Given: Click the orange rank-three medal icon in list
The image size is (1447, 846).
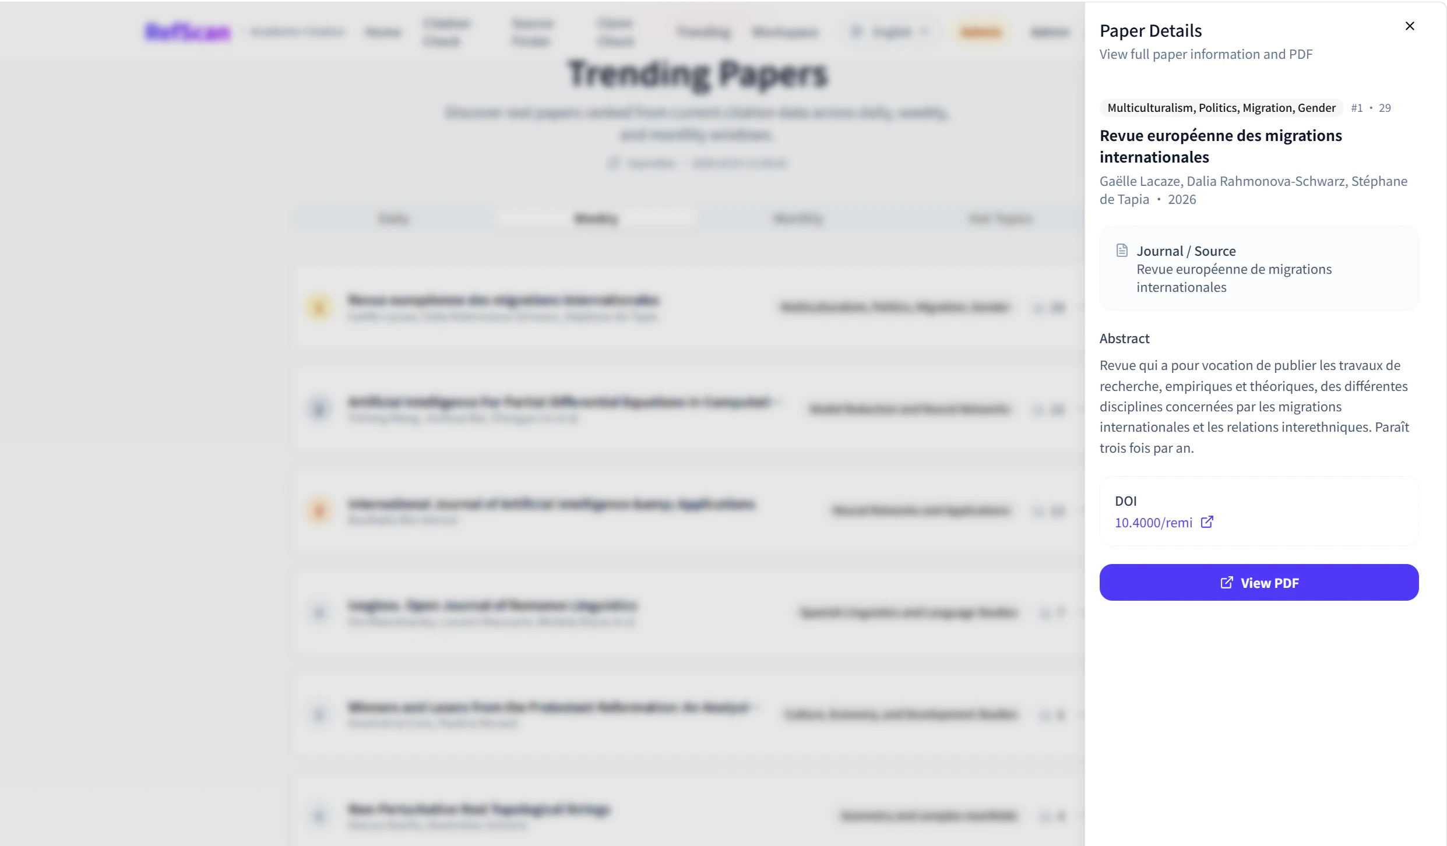Looking at the screenshot, I should click(x=319, y=510).
